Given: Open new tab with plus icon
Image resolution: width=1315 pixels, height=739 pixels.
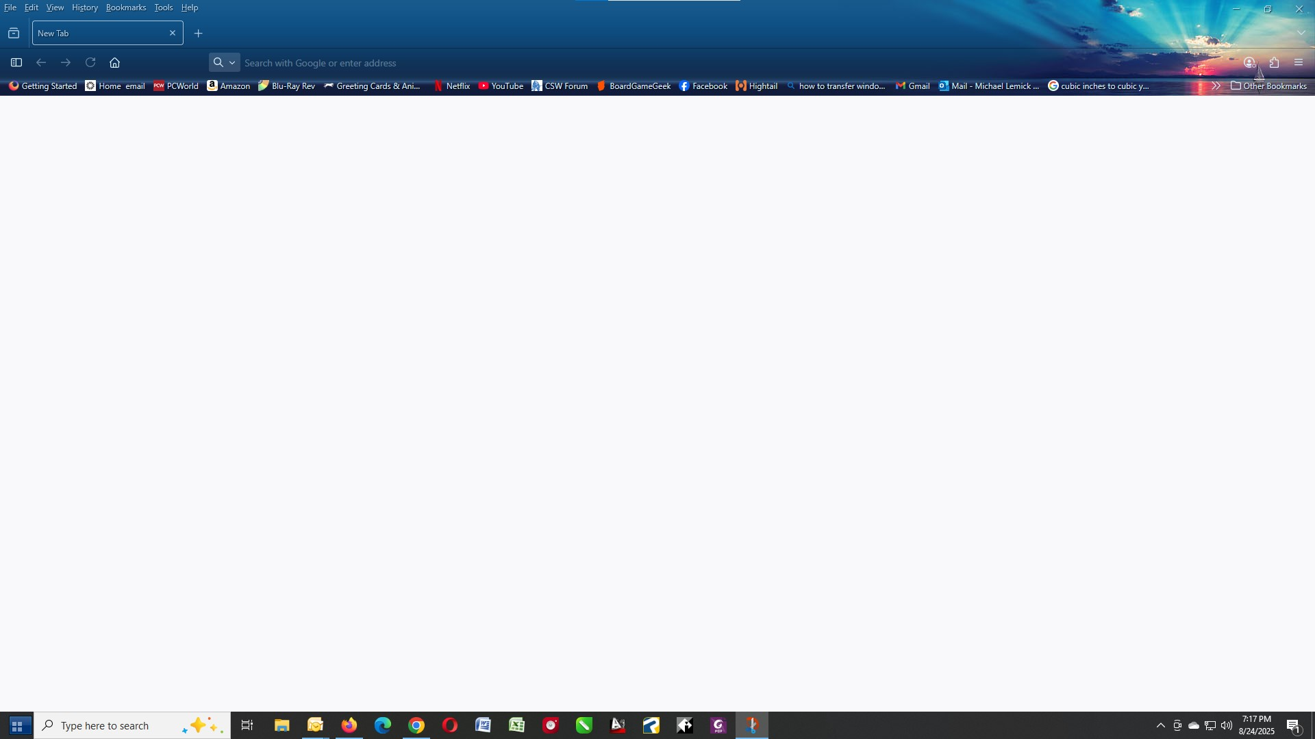Looking at the screenshot, I should point(199,34).
